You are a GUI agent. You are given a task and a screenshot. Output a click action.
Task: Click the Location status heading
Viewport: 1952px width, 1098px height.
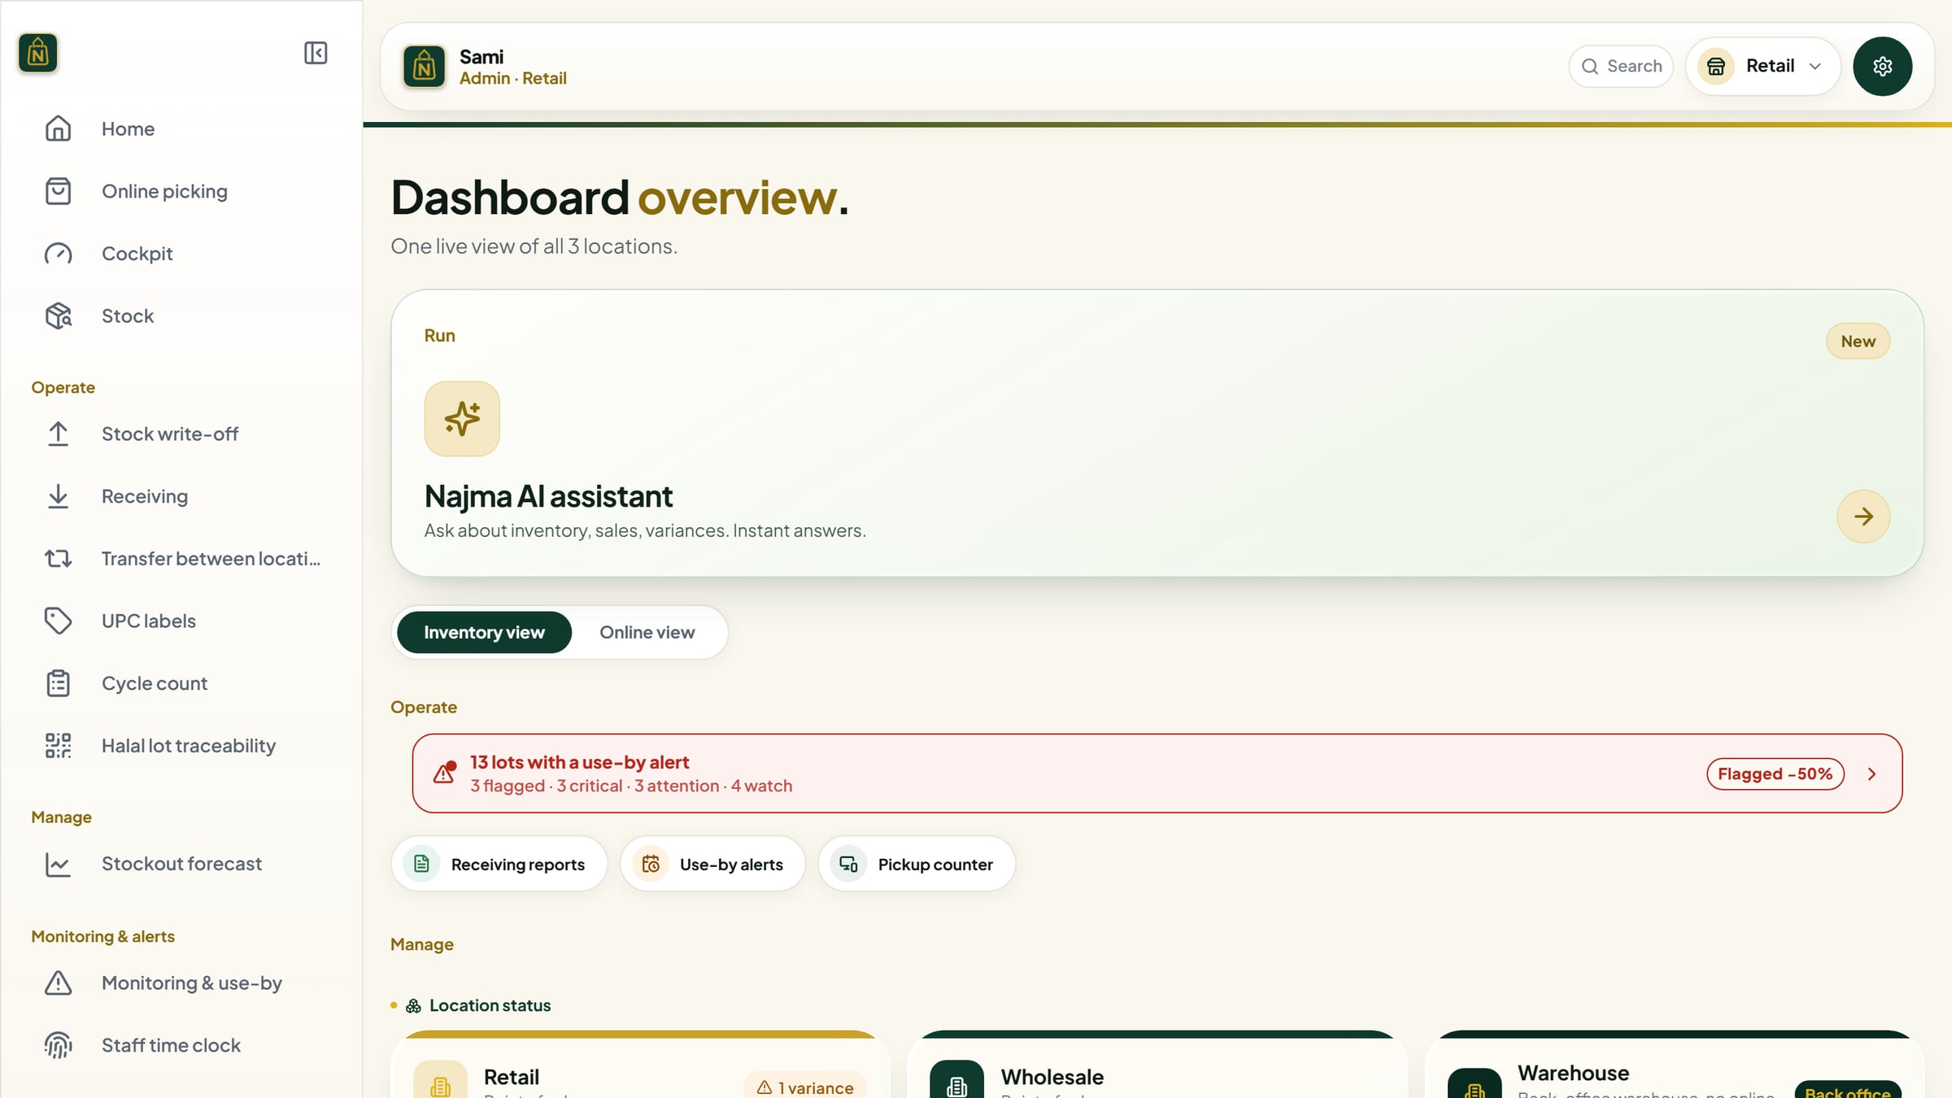490,1005
